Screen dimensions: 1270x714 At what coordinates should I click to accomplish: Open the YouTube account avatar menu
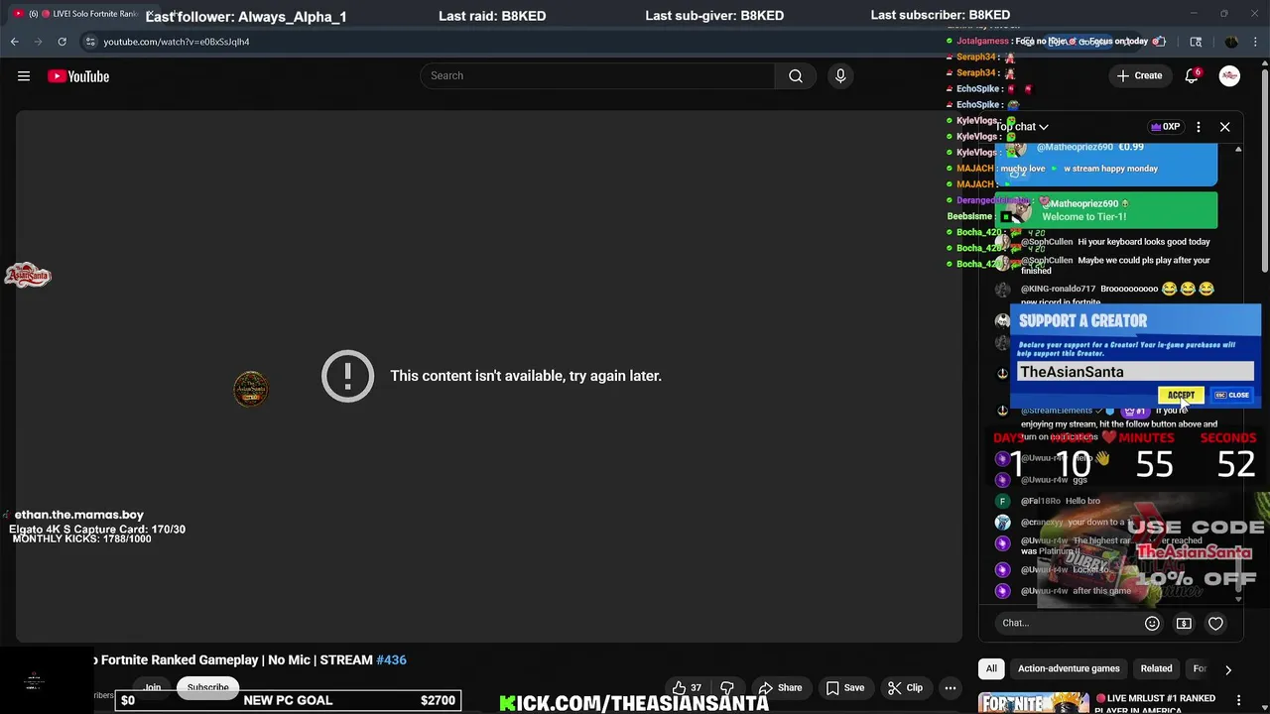click(1229, 76)
